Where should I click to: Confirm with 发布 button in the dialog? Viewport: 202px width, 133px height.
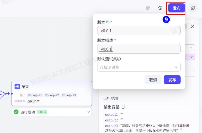[x=172, y=80]
